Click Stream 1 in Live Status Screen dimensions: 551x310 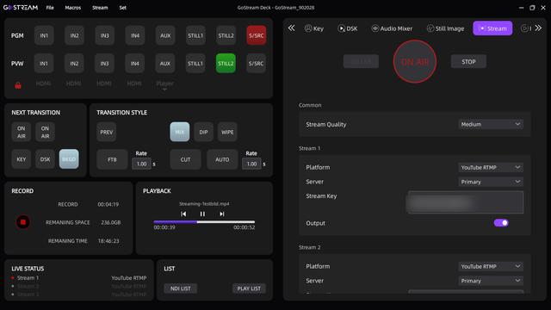[28, 277]
